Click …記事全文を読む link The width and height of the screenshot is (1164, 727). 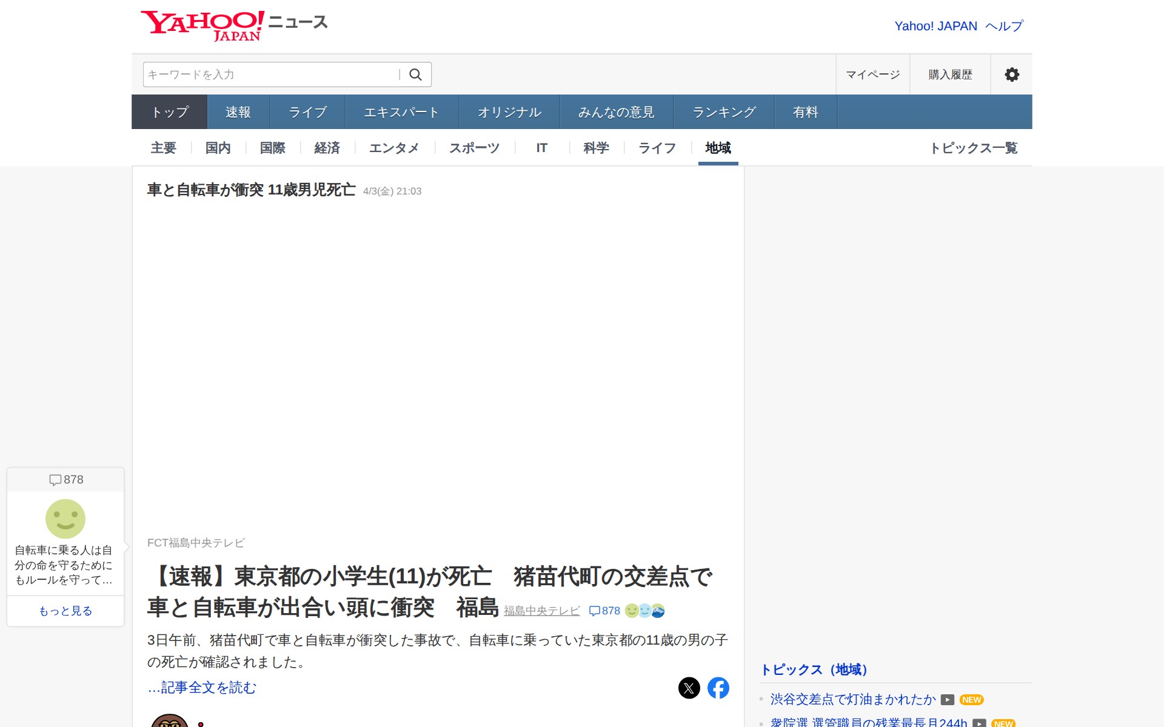click(x=202, y=688)
